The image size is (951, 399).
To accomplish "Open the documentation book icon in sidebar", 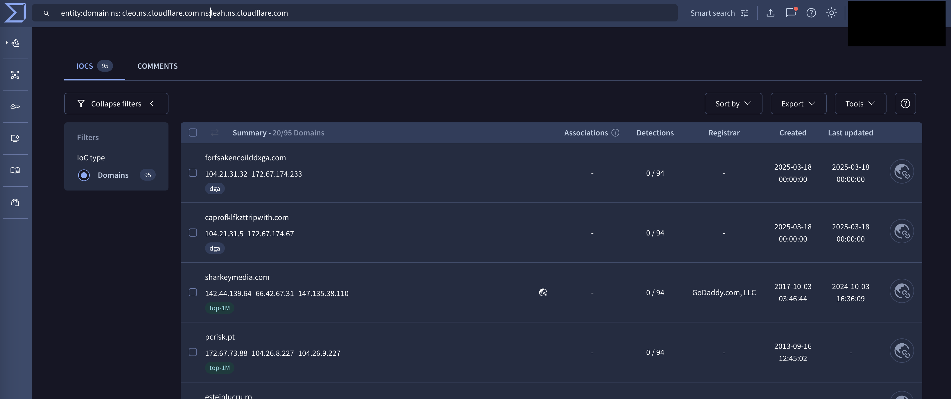I will (x=15, y=170).
